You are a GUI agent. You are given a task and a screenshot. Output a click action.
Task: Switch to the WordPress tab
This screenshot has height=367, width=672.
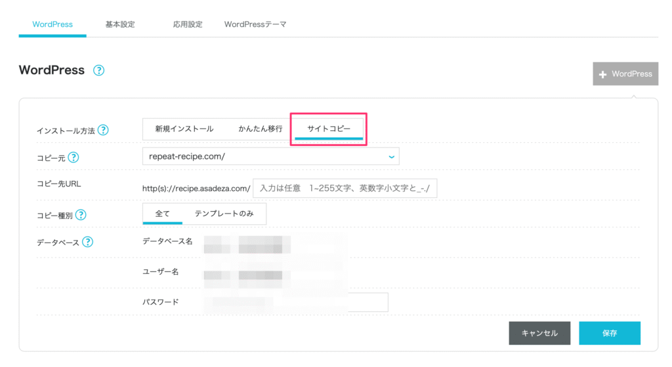[x=52, y=24]
